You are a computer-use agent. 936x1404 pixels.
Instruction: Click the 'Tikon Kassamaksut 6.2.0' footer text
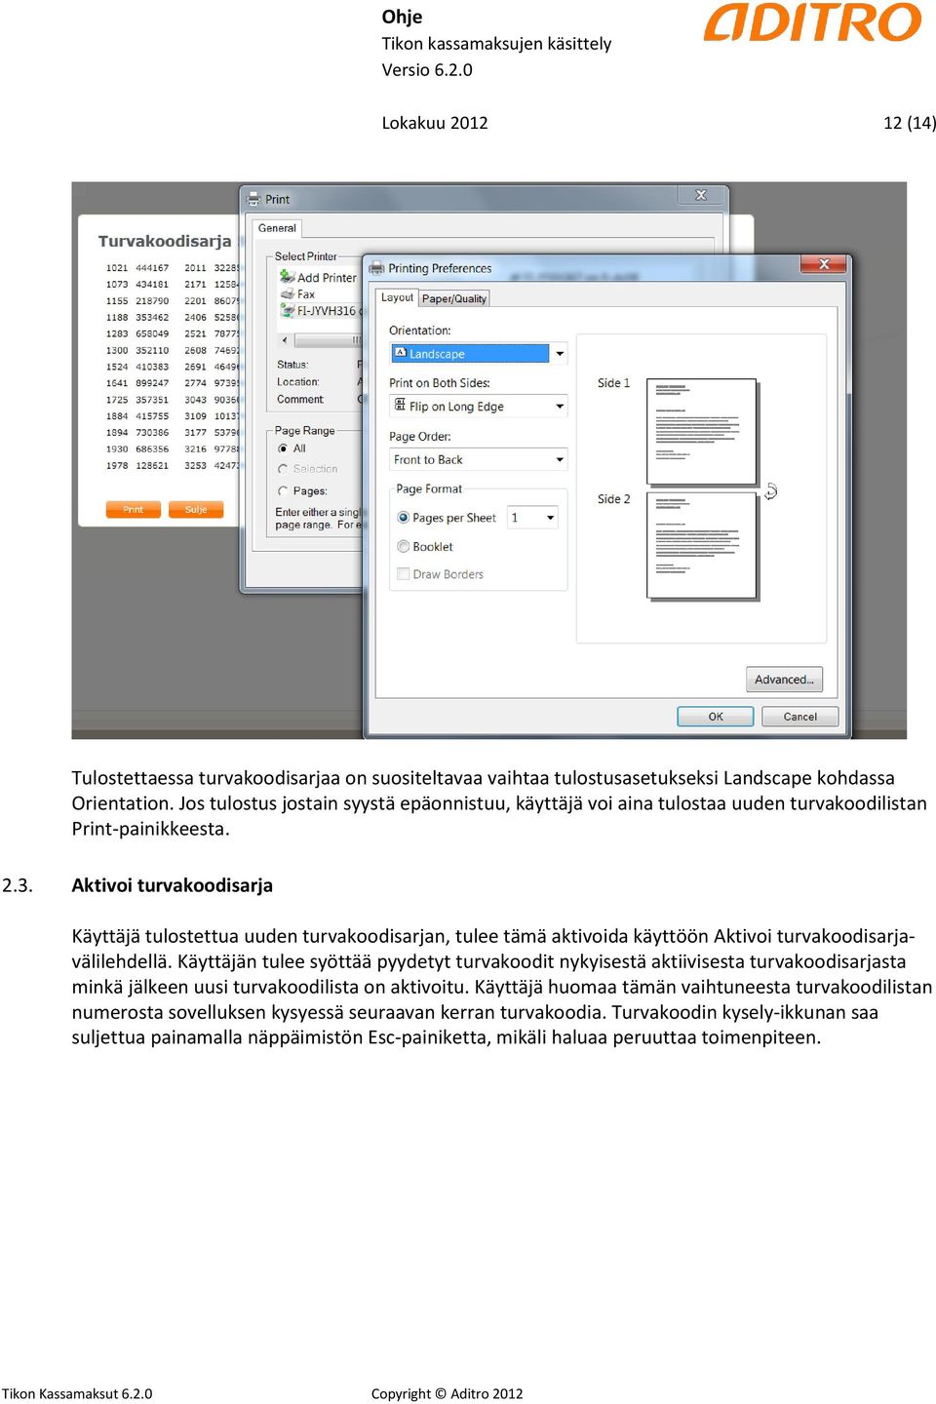coord(77,1393)
